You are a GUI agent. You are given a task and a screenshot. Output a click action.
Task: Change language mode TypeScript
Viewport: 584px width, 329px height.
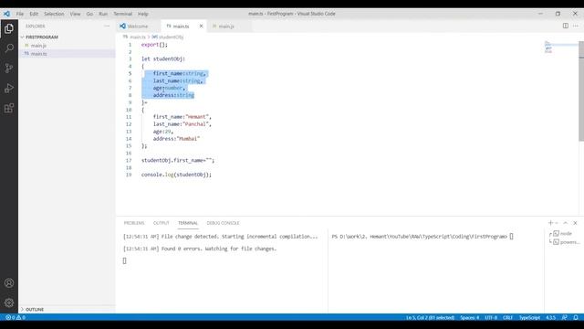[x=529, y=317]
